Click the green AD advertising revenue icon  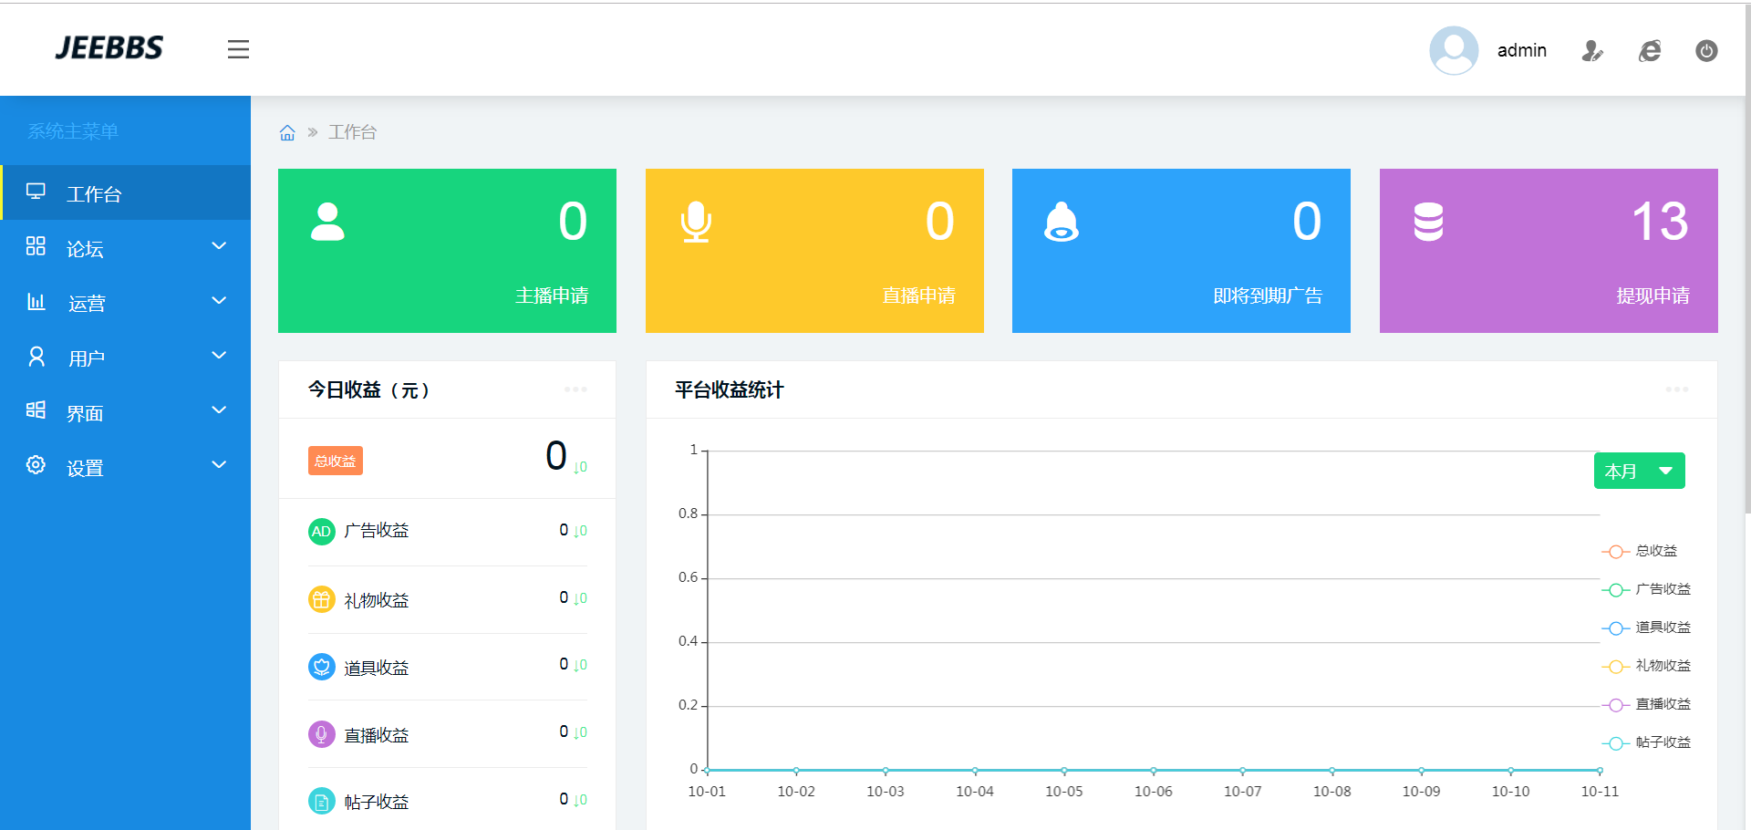click(x=321, y=531)
